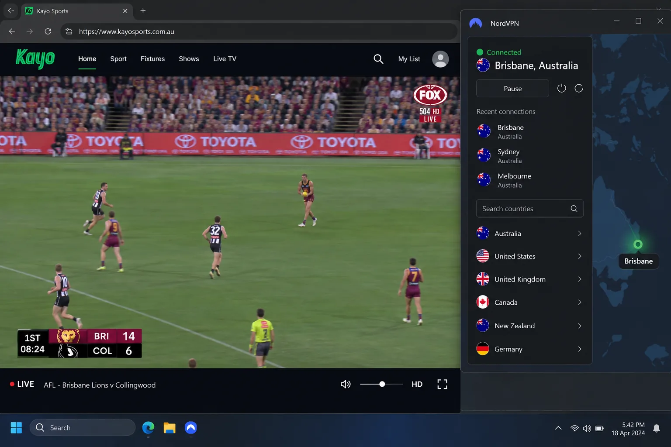Reconnect VPN with the refresh icon

click(579, 89)
